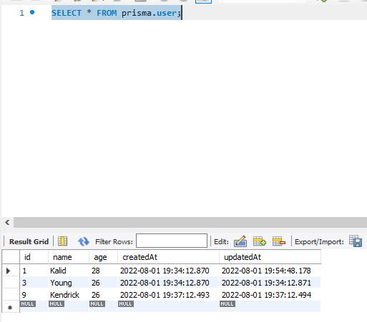This screenshot has height=322, width=367.
Task: Select age cell 26 in Kendrick row
Action: click(103, 295)
